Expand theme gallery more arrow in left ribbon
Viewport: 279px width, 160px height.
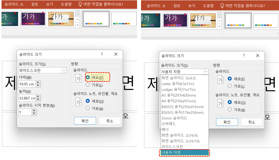(x=77, y=25)
